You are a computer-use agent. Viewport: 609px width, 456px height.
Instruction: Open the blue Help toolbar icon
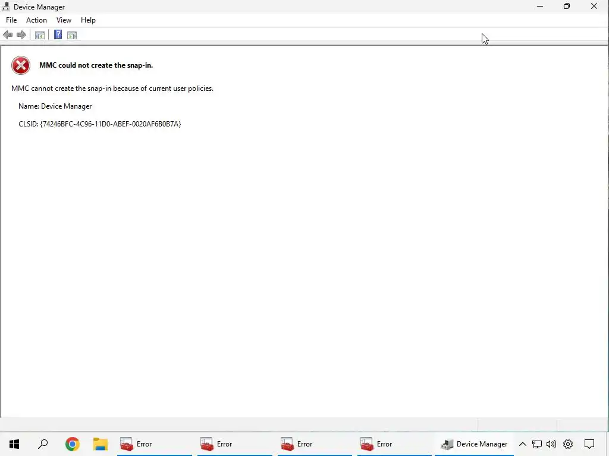(x=58, y=34)
